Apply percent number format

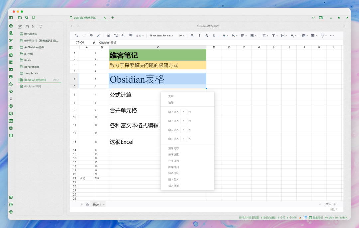(115, 35)
